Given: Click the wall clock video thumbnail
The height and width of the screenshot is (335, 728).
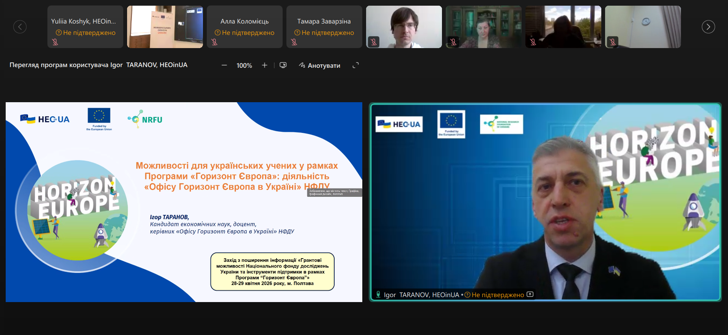Looking at the screenshot, I should pyautogui.click(x=643, y=27).
